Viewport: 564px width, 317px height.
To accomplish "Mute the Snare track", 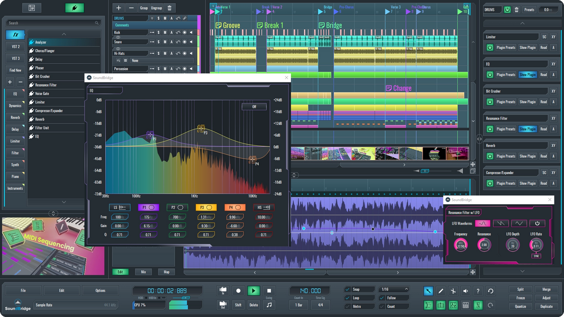I will 165,42.
